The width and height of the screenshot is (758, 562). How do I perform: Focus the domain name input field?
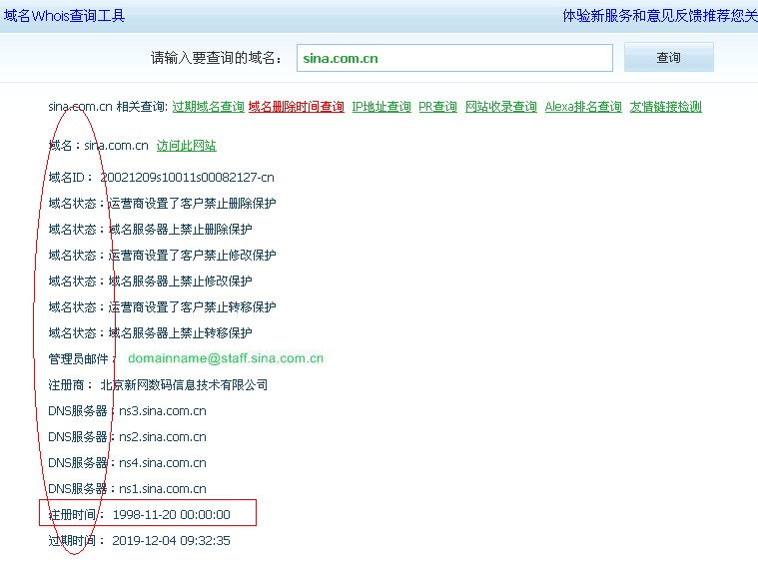(x=454, y=58)
